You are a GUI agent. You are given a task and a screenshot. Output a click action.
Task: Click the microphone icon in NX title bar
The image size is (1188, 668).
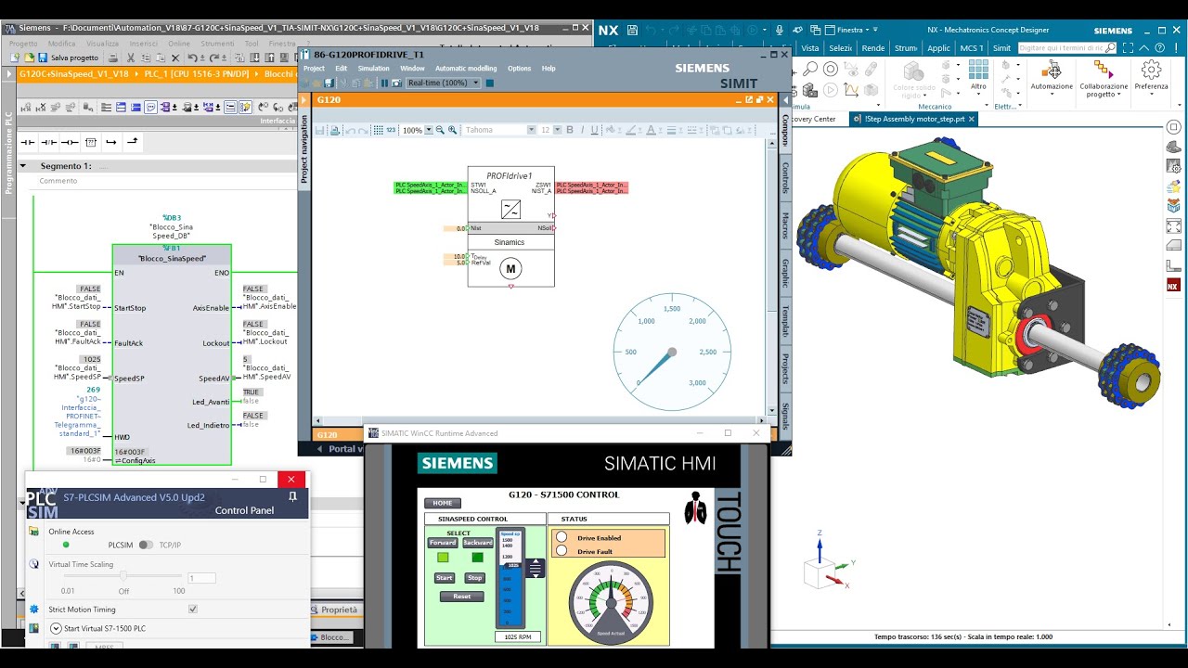click(x=780, y=31)
